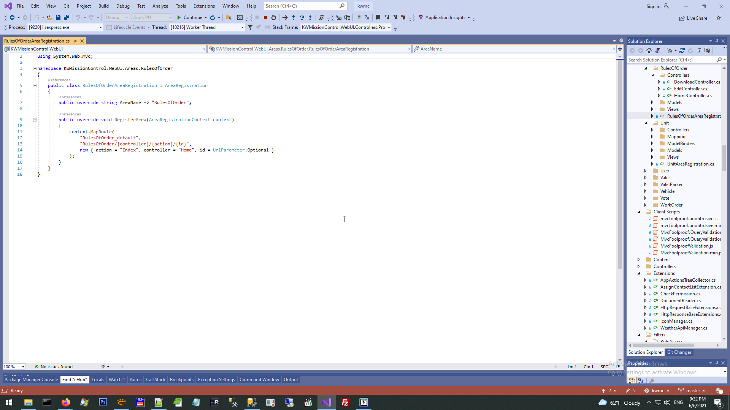Click Step Over debug icon
This screenshot has width=730, height=410.
(302, 17)
